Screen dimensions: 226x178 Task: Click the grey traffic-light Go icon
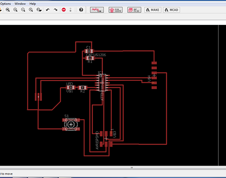[x=71, y=10]
